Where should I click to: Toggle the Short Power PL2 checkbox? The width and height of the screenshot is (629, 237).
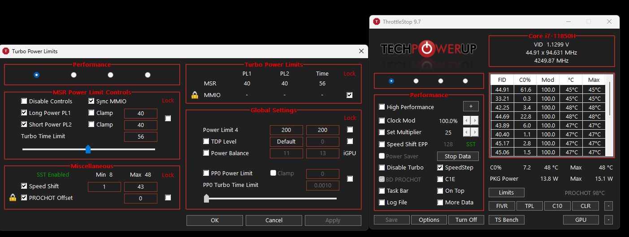tap(24, 124)
